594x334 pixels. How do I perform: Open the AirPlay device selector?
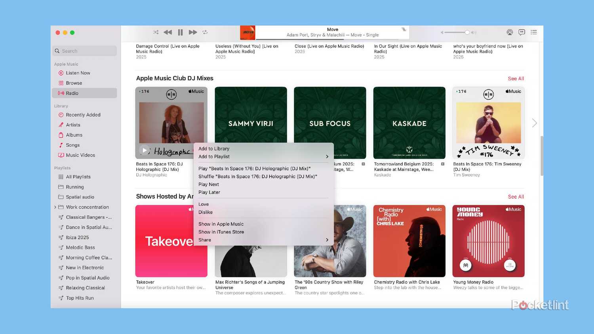(510, 32)
